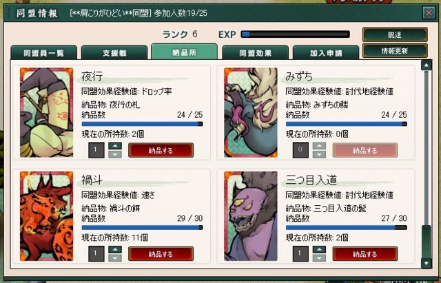This screenshot has width=441, height=283.
Task: Switch to the 加入申請 tab
Action: (326, 53)
